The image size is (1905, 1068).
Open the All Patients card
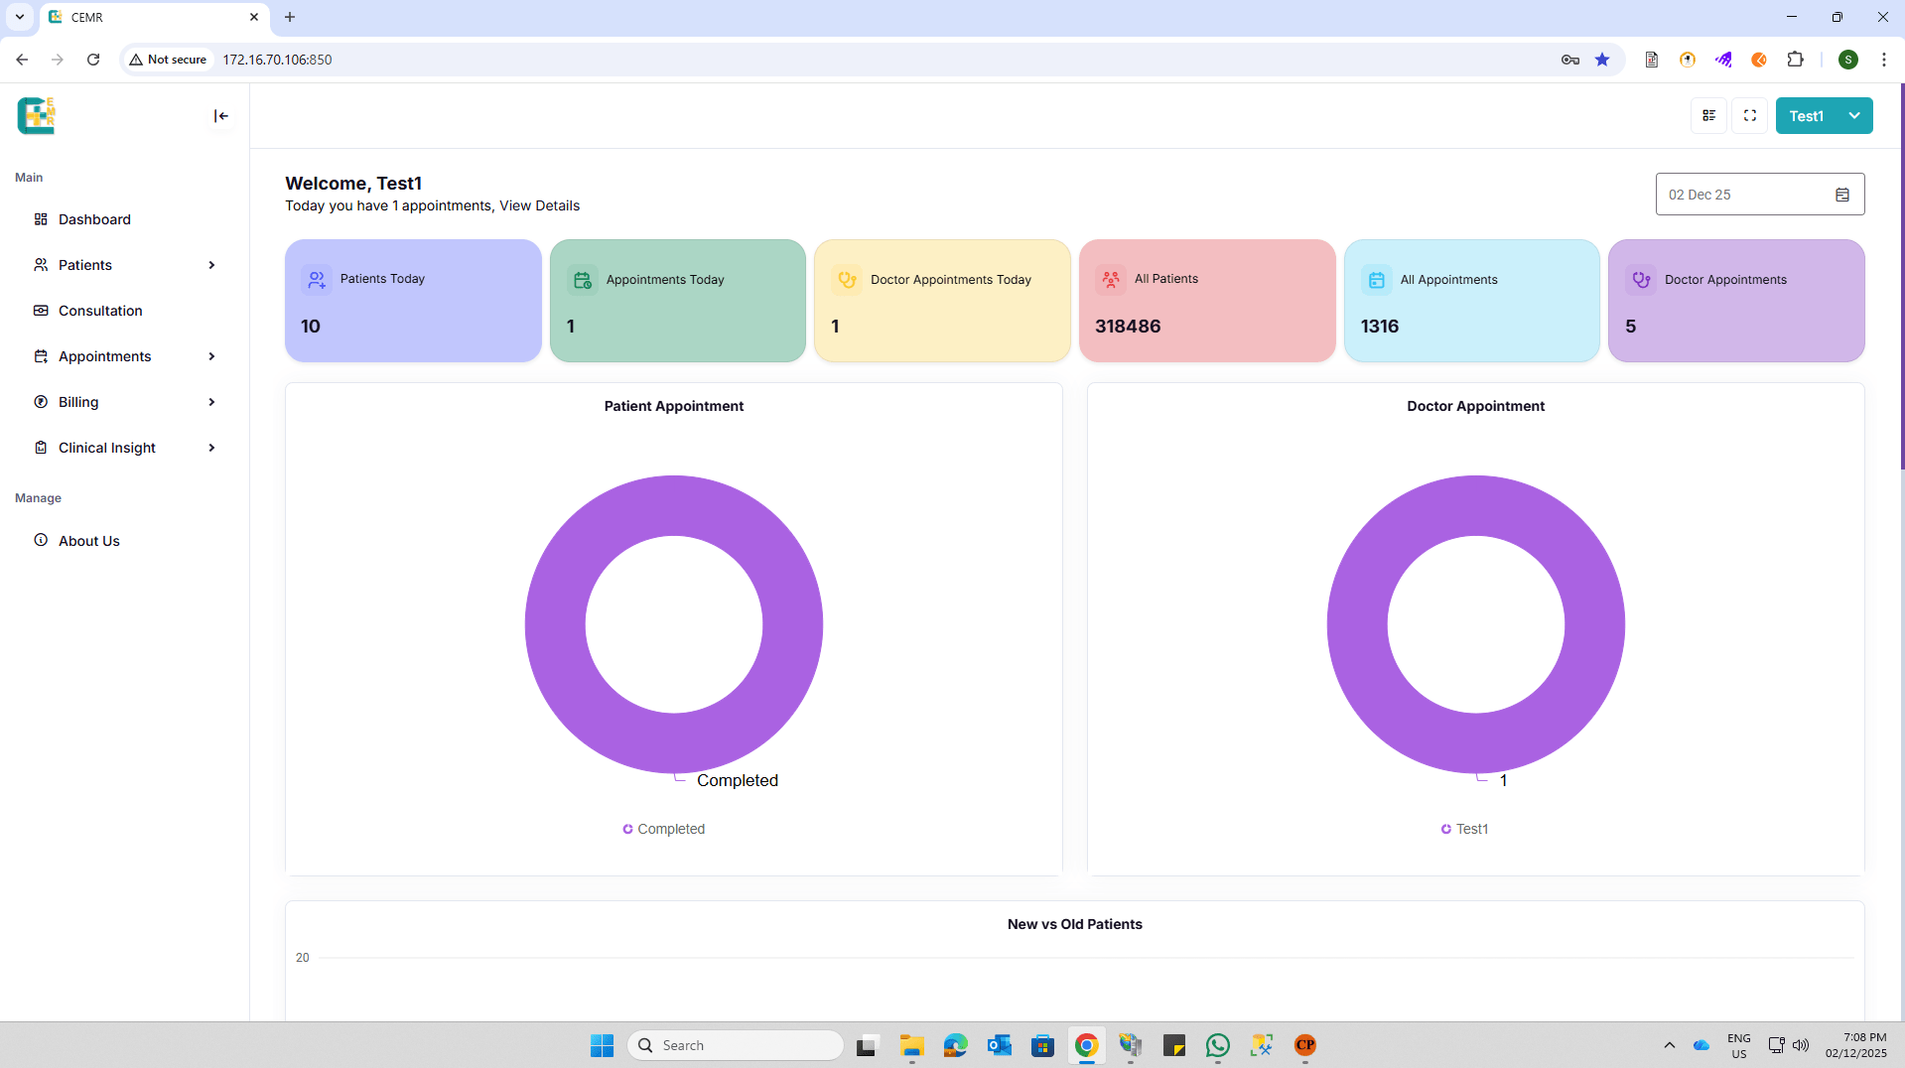click(1207, 301)
